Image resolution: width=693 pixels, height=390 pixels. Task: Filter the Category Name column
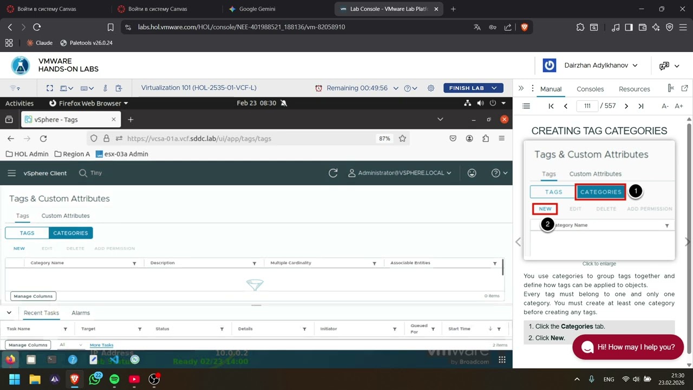point(134,263)
